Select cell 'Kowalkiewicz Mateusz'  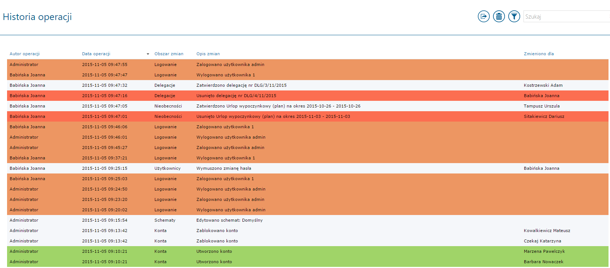click(x=547, y=231)
